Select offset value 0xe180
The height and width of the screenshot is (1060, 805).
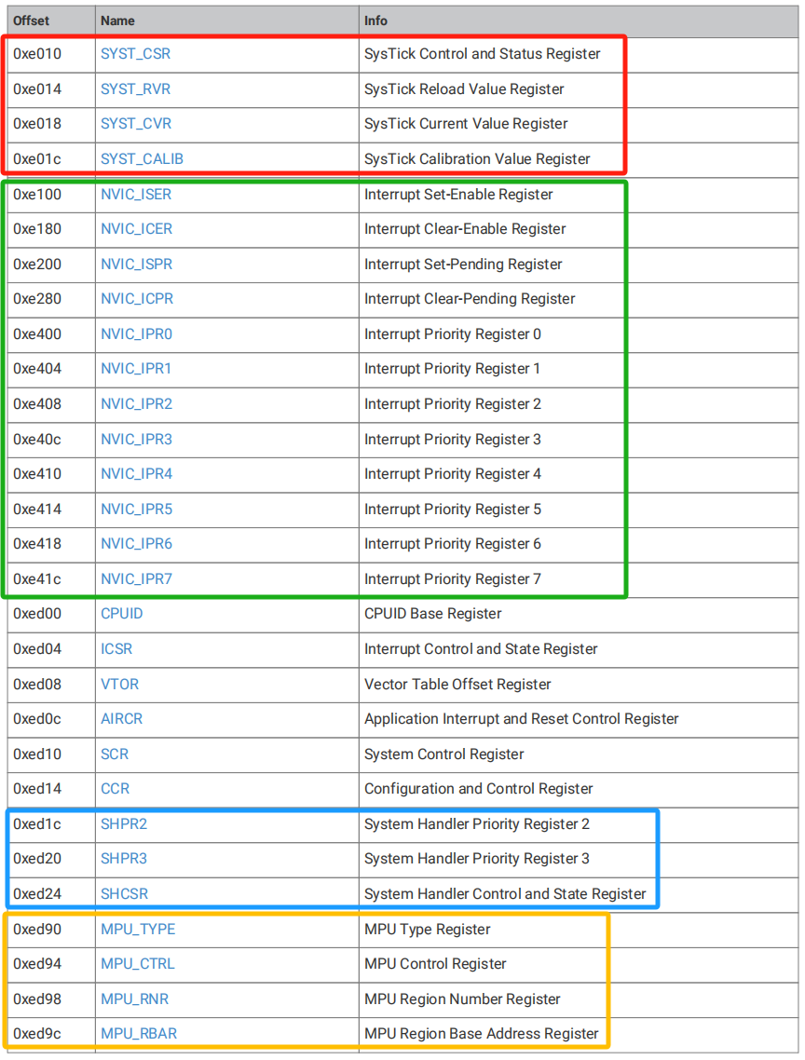[x=37, y=229]
